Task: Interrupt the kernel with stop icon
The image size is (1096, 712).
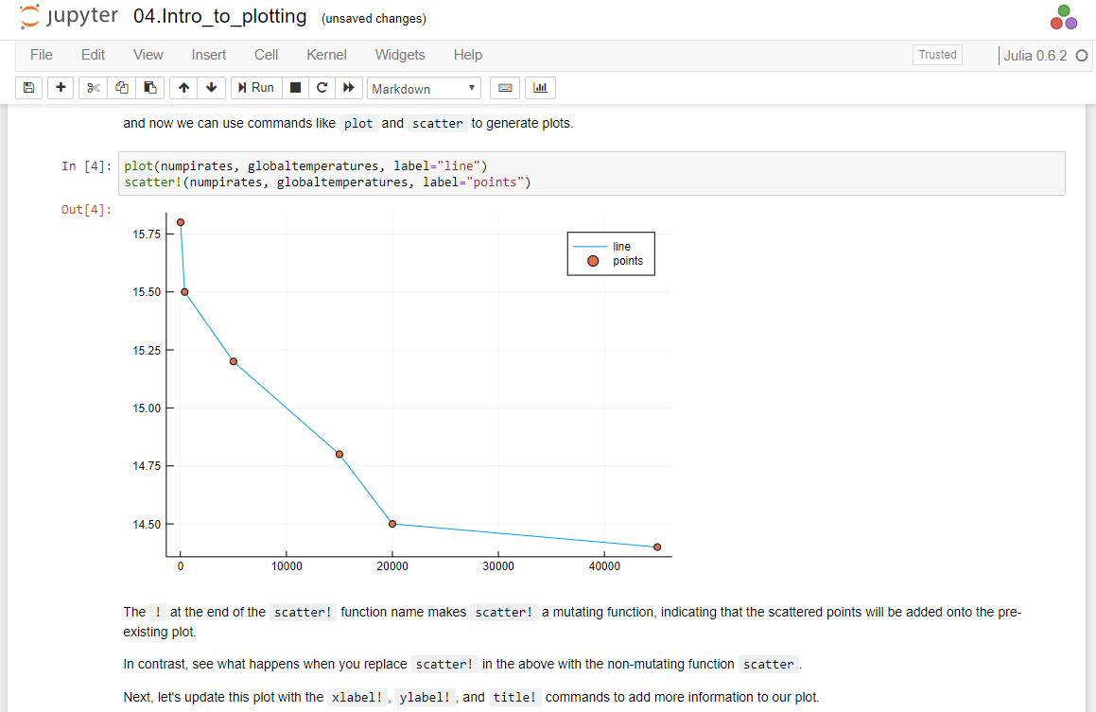Action: point(295,88)
